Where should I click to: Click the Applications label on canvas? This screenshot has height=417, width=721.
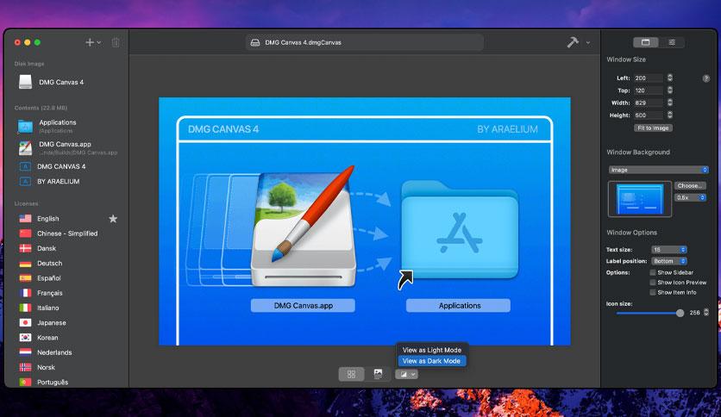point(459,305)
